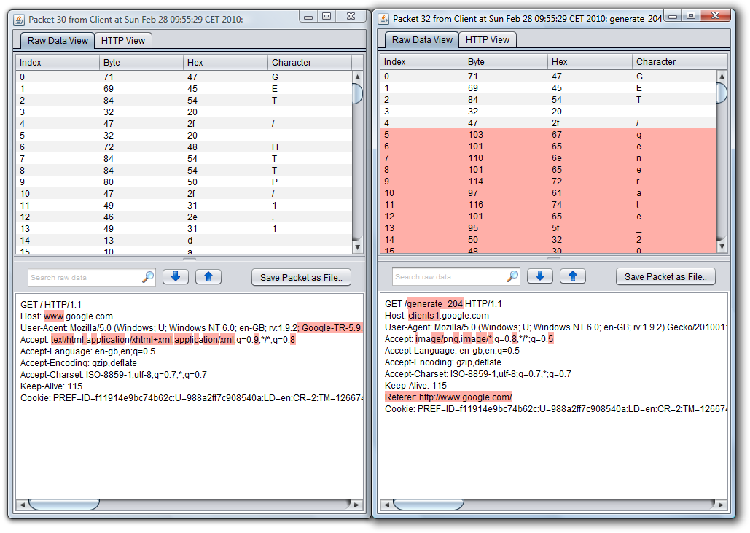Viewport: 750px width, 533px height.
Task: Click the search magnifier icon in Packet 32 window
Action: (513, 276)
